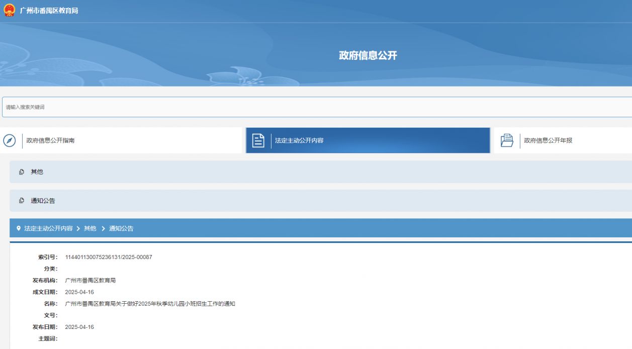Click the national emblem logo icon
The height and width of the screenshot is (349, 632).
[x=9, y=11]
